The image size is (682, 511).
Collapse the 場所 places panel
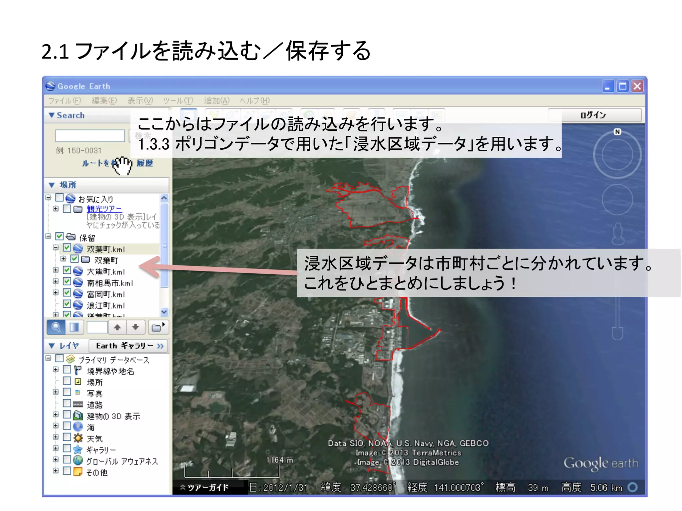(52, 185)
